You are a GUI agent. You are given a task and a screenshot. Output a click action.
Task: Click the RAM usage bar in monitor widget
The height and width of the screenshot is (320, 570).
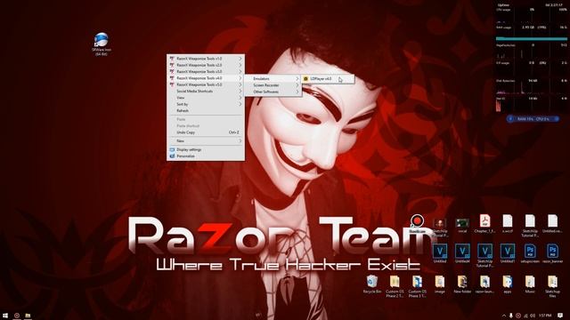click(532, 38)
